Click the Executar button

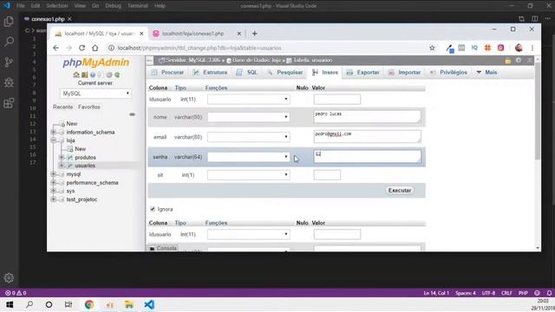coord(400,191)
